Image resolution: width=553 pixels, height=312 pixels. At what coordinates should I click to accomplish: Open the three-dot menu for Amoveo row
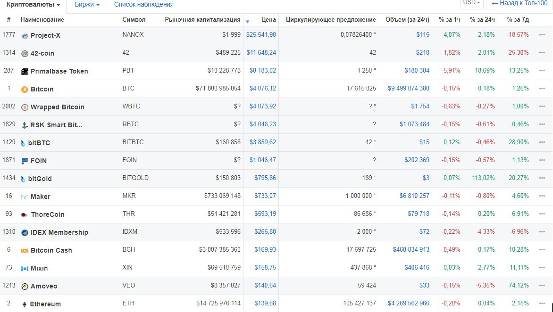tap(542, 285)
